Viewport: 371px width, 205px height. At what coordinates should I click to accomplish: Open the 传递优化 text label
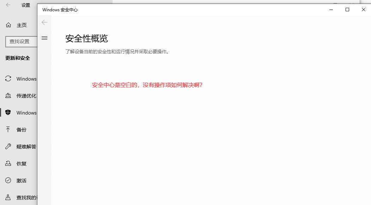click(26, 96)
